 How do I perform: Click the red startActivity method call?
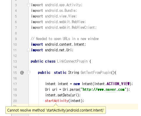57,101
